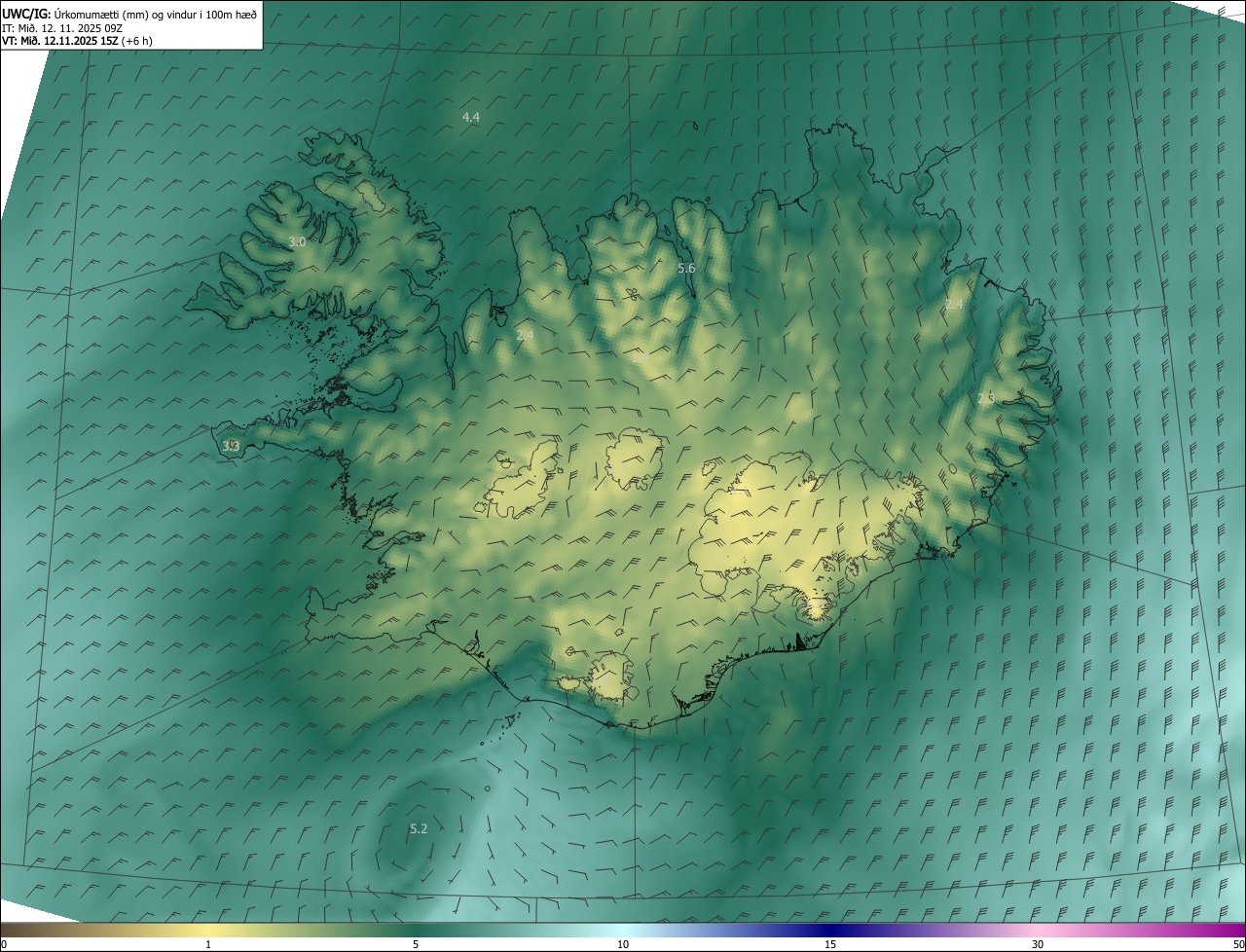Click the 2.4 value in northwest Iceland
Viewport: 1246px width, 952px height.
[x=525, y=335]
